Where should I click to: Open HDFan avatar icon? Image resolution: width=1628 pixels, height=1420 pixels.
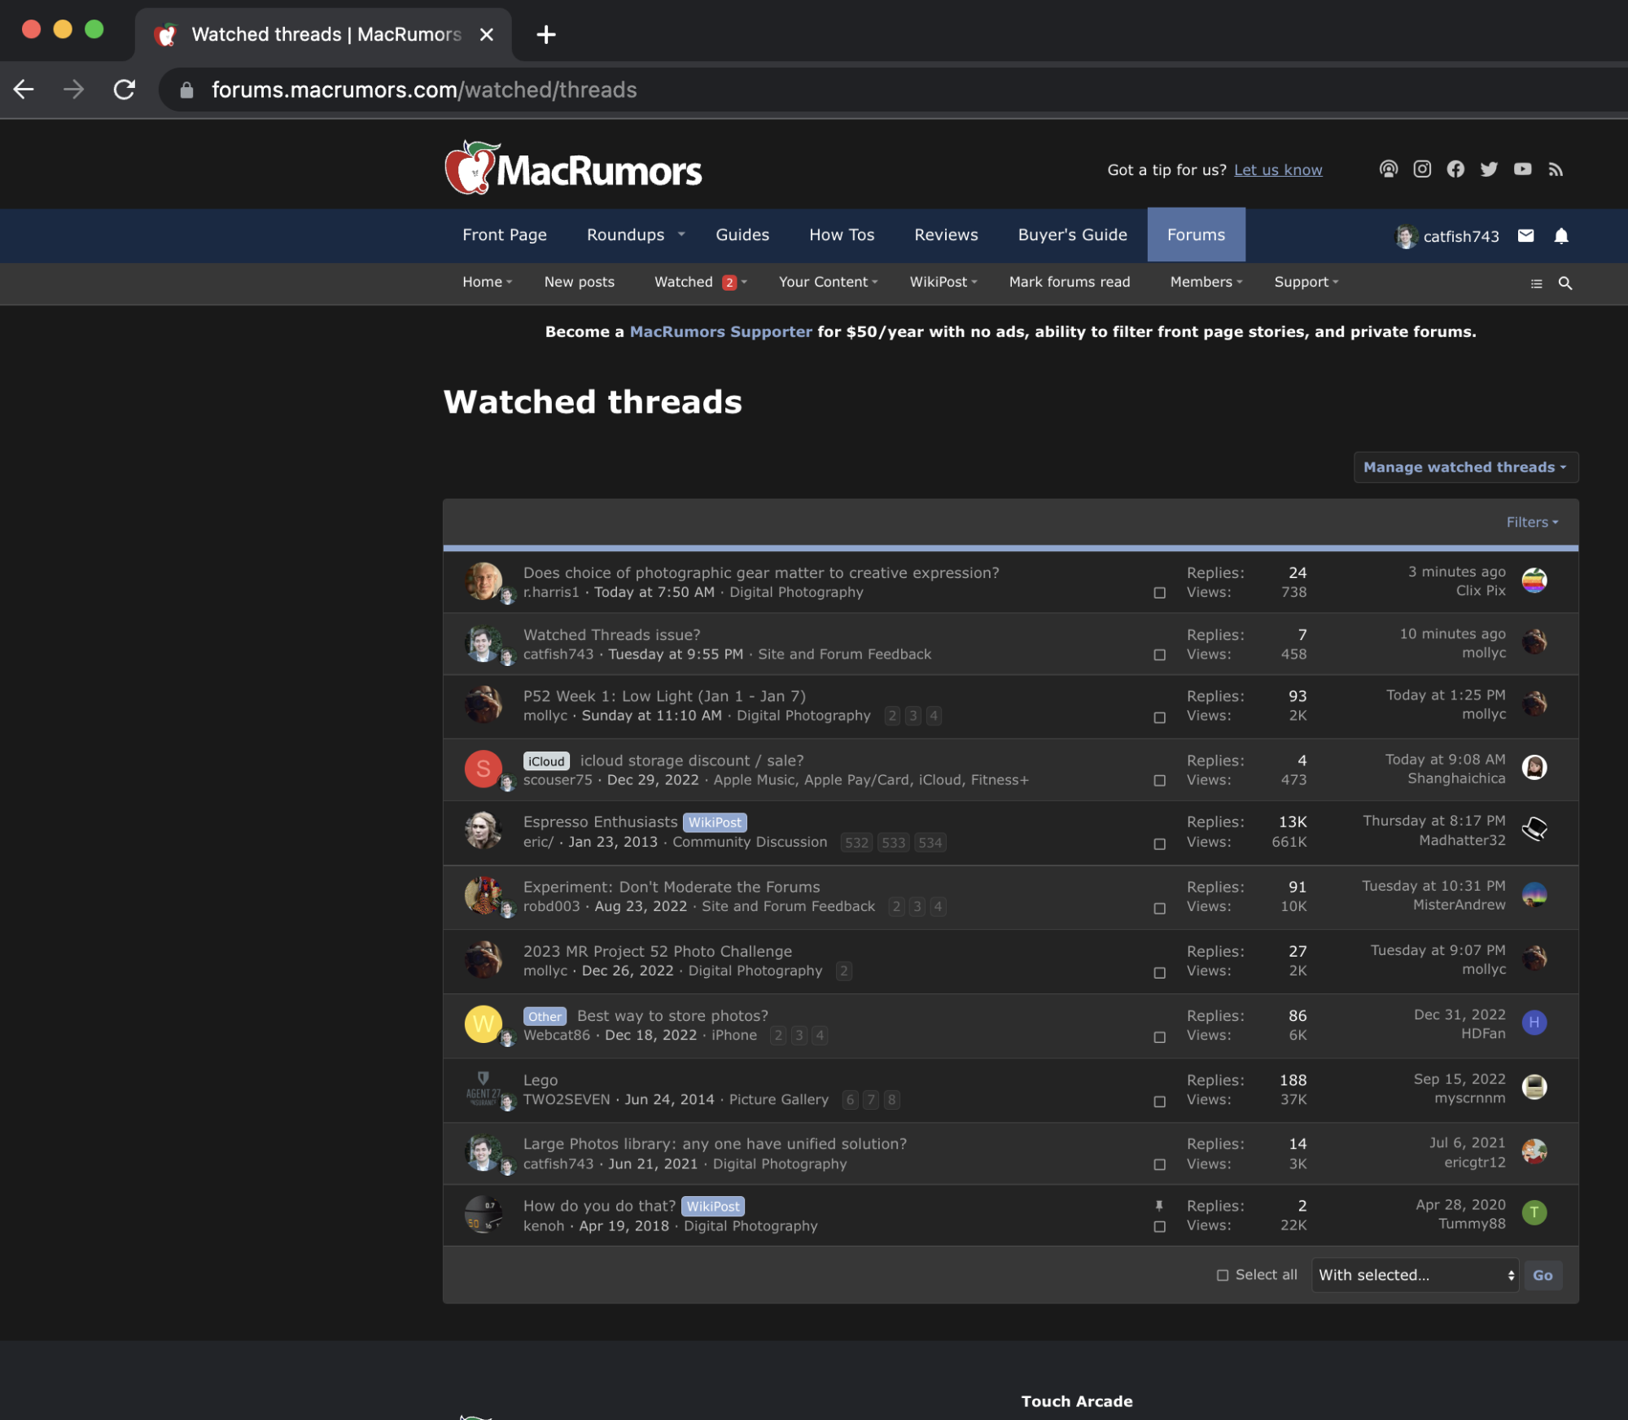(1534, 1023)
